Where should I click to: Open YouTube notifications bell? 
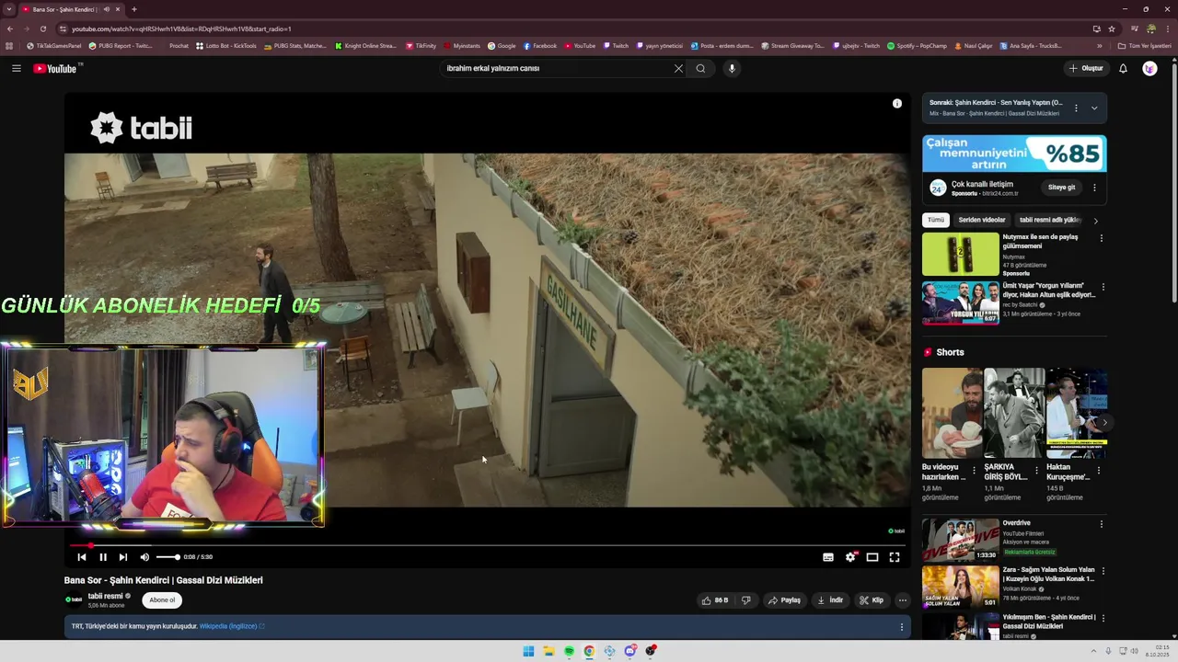1123,68
